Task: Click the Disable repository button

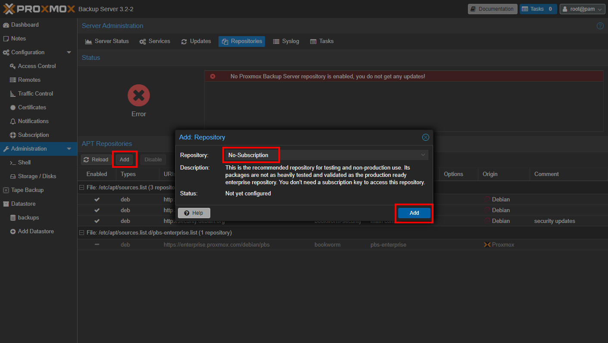Action: pos(153,160)
